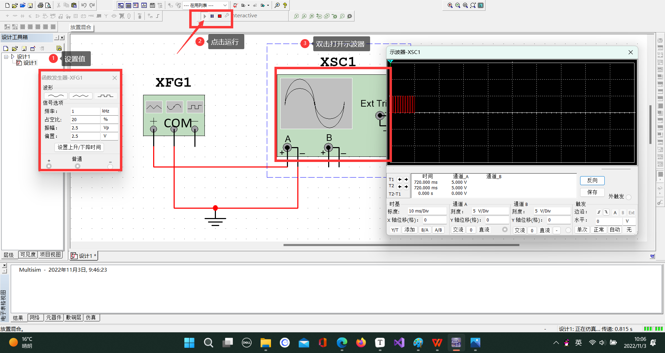Select trigger source A button
Screen dimensions: 665x353
pyautogui.click(x=615, y=212)
